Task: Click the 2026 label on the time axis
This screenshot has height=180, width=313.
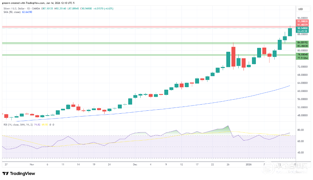Action: [249, 164]
